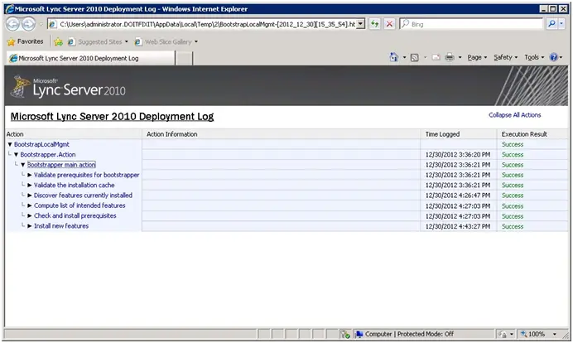Image resolution: width=573 pixels, height=343 pixels.
Task: Click the magnifier Search button
Action: coord(551,24)
